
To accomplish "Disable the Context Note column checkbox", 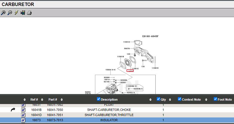I will coord(180,99).
